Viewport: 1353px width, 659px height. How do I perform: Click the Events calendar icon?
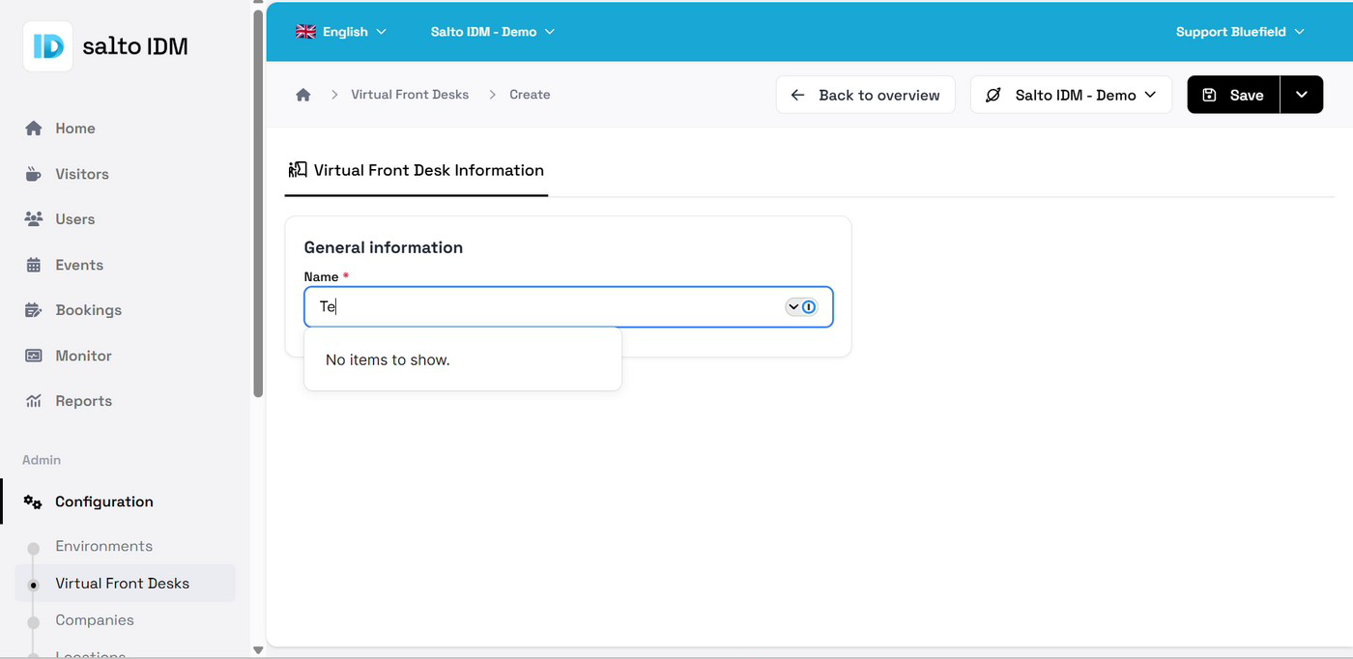tap(34, 265)
